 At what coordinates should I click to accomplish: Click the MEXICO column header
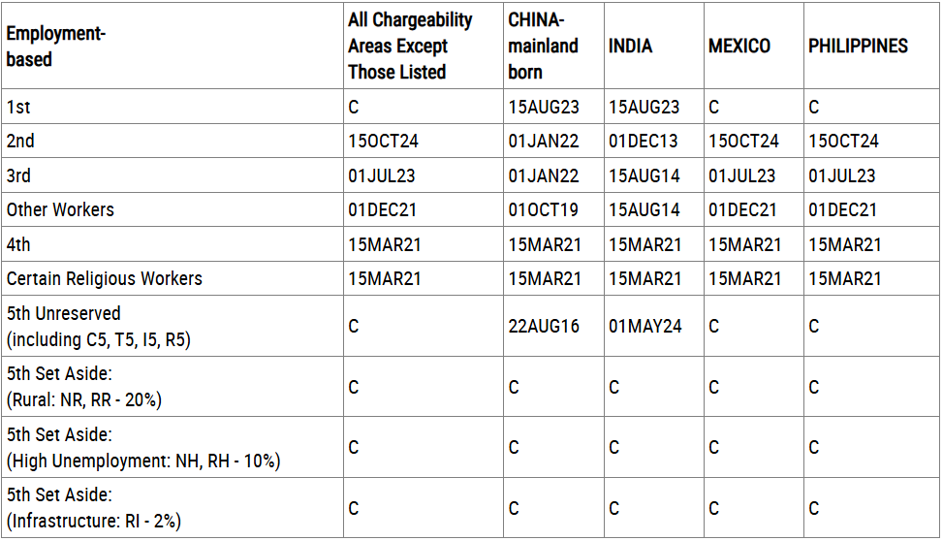click(739, 47)
